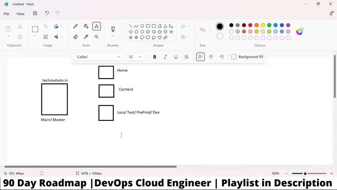Pick the Five-point star shape
The image size is (337, 190).
131,37
